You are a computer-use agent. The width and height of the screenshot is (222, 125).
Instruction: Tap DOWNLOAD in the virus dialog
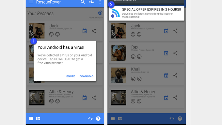tap(87, 76)
